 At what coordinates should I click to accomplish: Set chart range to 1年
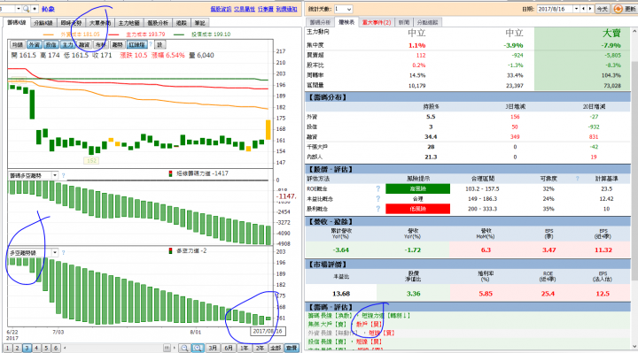[244, 348]
